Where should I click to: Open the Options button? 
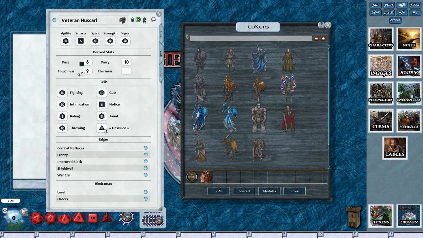pos(395,20)
